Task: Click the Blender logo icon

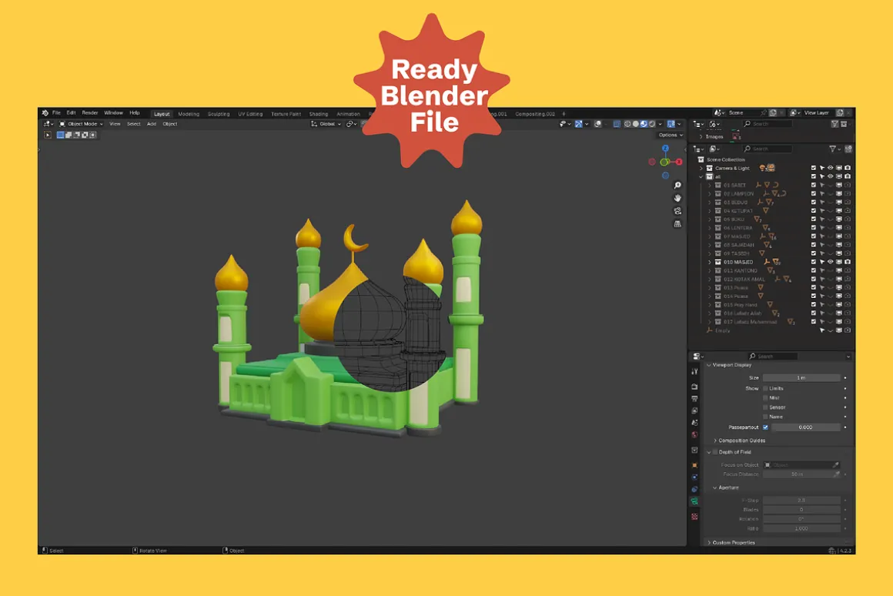Action: (45, 113)
